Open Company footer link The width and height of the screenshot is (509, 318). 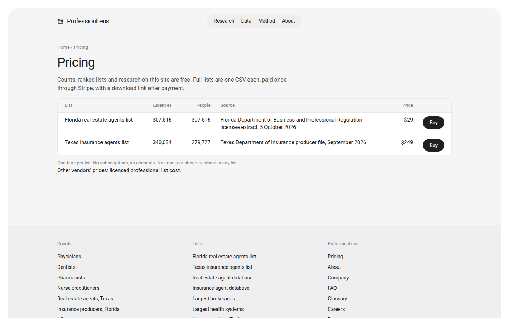point(338,278)
